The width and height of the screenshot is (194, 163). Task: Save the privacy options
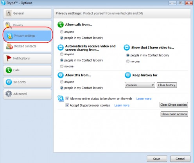[x=157, y=159]
